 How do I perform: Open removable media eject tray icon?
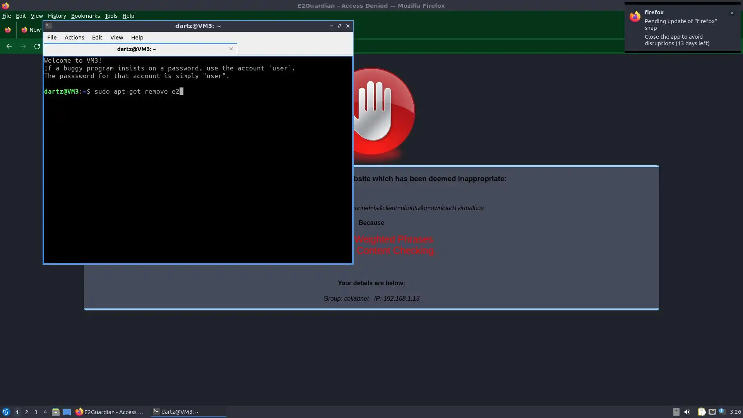coord(676,412)
